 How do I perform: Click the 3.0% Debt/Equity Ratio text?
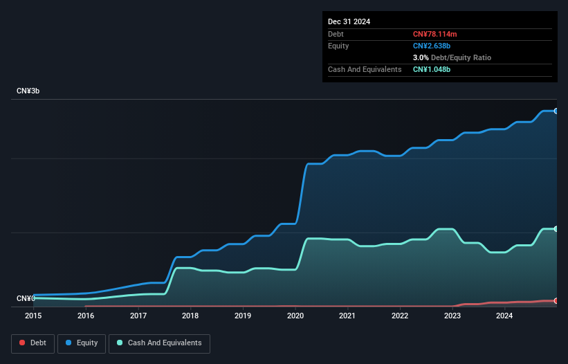coord(452,57)
